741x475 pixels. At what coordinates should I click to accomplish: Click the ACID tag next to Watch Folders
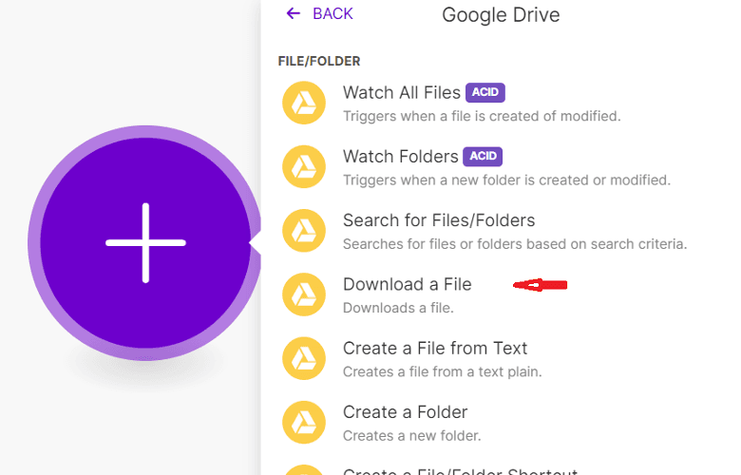click(x=483, y=156)
